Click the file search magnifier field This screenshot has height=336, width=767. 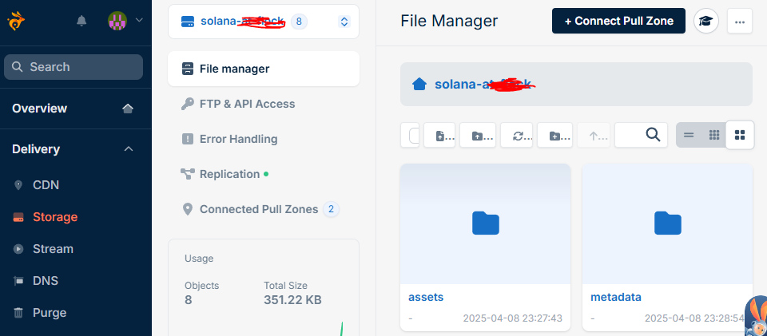click(x=641, y=135)
